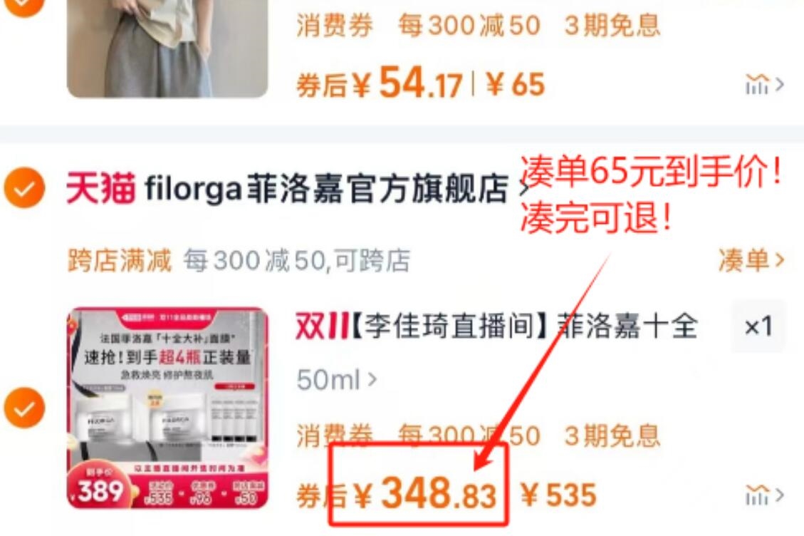Open the 凑单 add-on link
Image resolution: width=804 pixels, height=536 pixels.
[x=751, y=259]
